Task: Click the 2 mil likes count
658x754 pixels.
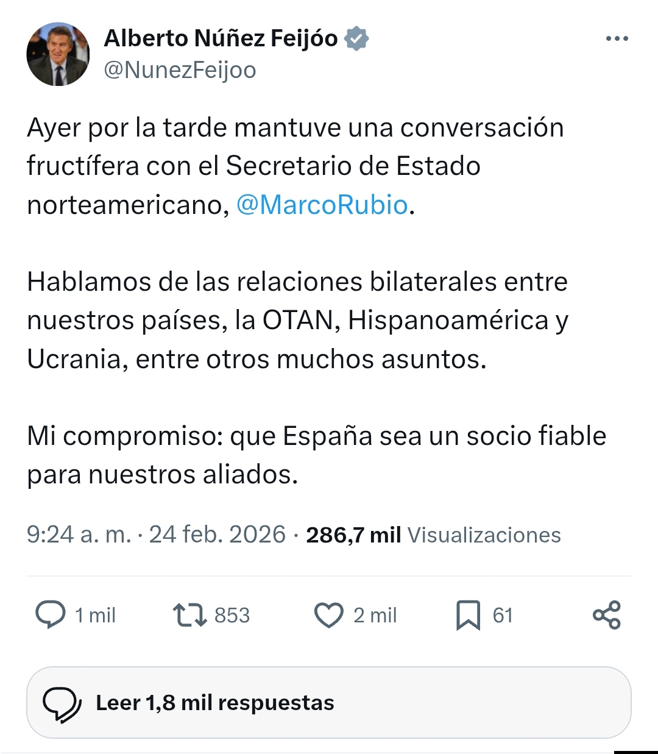Action: [375, 616]
